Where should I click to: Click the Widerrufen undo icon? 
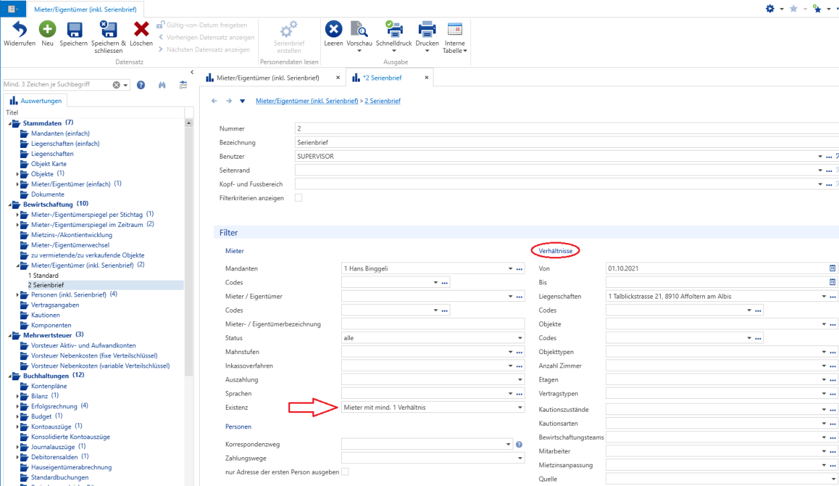click(x=19, y=29)
